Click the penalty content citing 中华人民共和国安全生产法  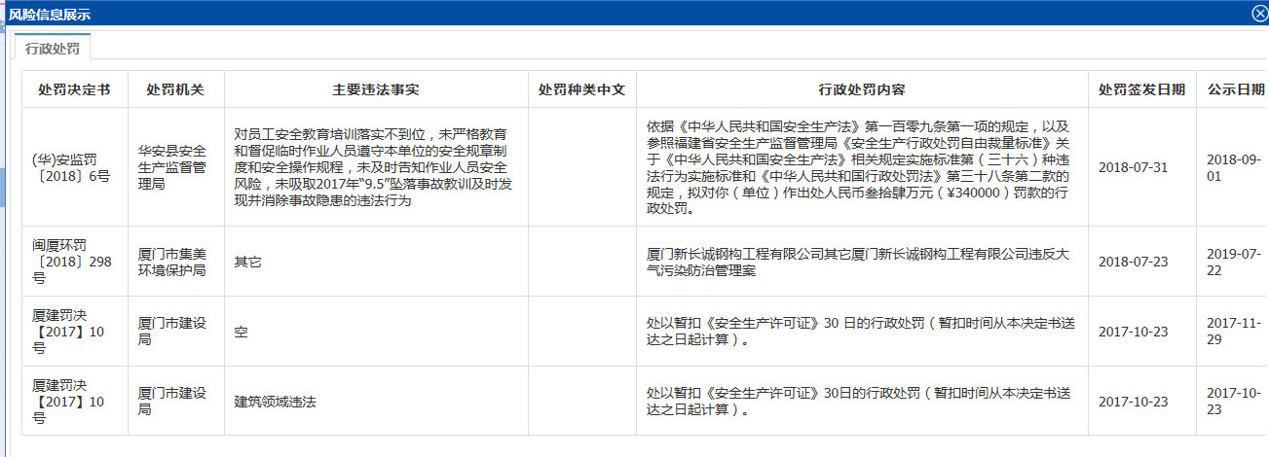tap(859, 167)
